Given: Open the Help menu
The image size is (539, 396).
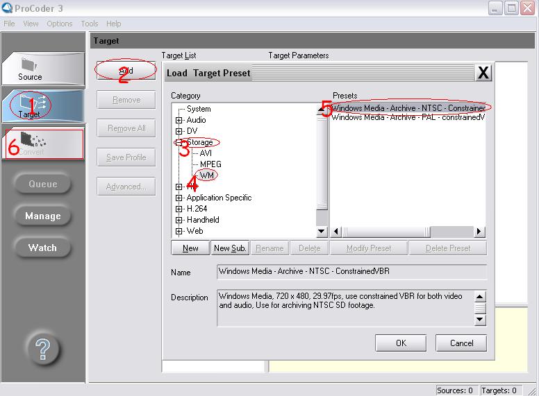Looking at the screenshot, I should 113,24.
